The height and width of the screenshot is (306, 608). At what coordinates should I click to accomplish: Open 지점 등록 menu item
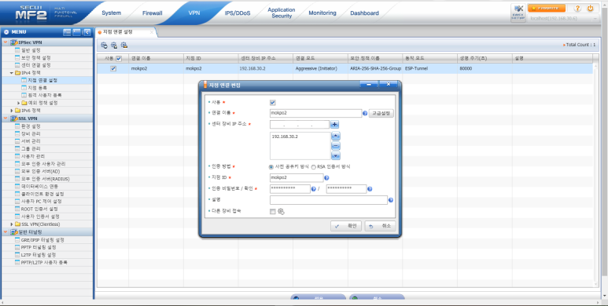coord(38,88)
